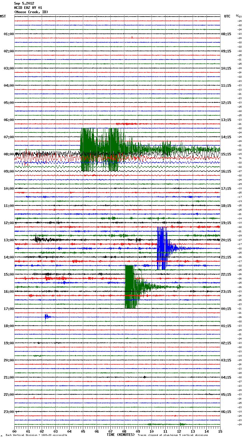Click the 12:15 UTC time label
This screenshot has width=243, height=439.
point(226,103)
